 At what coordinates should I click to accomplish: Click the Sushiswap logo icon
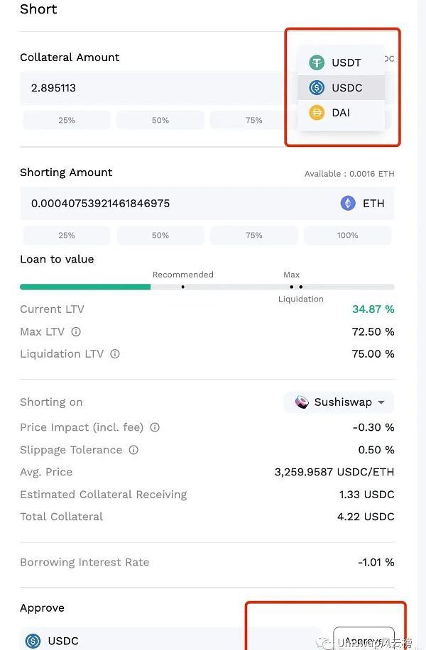point(302,402)
